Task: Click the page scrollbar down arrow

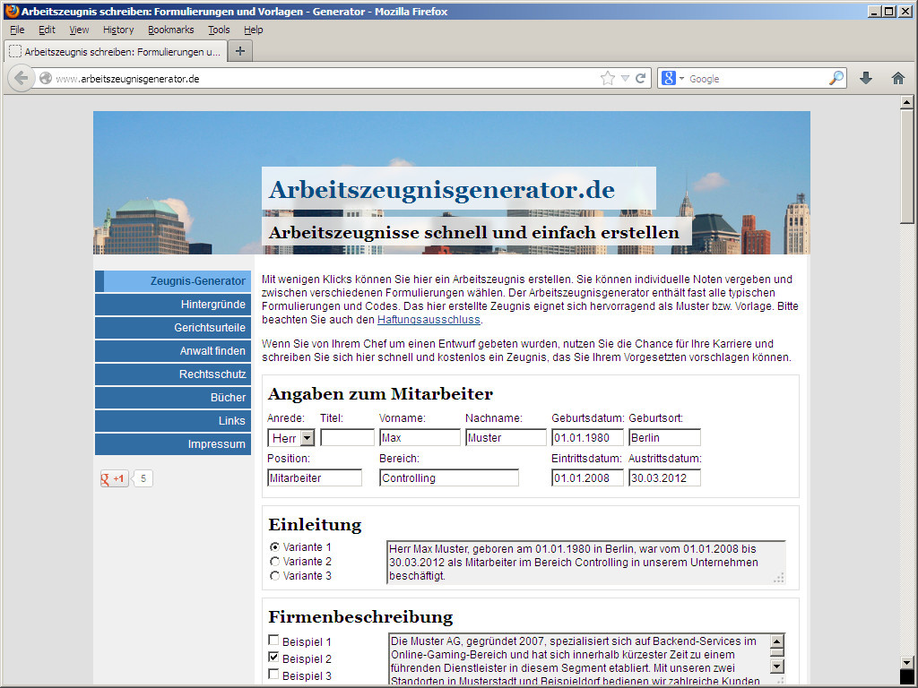Action: coord(907,664)
